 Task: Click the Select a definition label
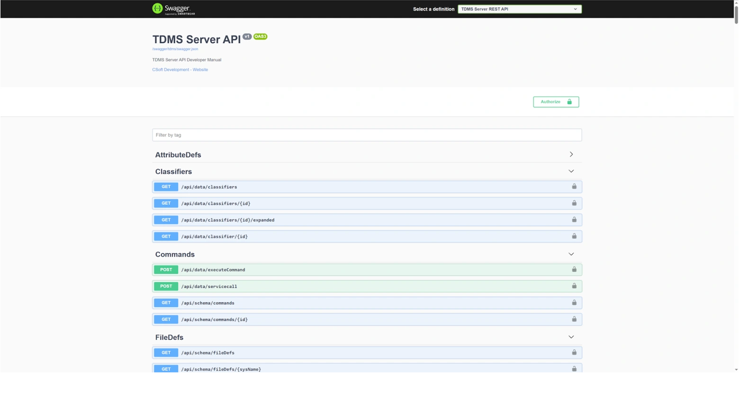[433, 9]
